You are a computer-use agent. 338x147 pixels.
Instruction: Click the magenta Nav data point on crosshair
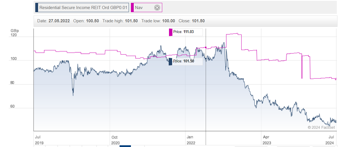(206, 47)
